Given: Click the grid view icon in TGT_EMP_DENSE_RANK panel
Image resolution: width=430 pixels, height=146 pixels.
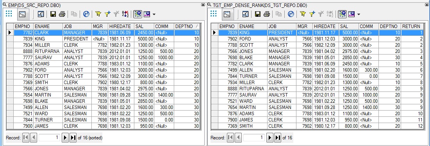Looking at the screenshot, I should (214, 14).
